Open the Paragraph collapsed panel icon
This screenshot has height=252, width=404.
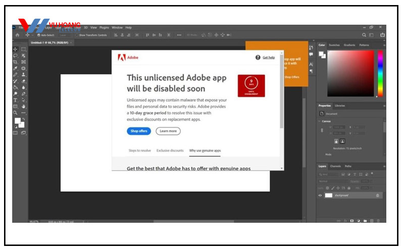tap(311, 71)
